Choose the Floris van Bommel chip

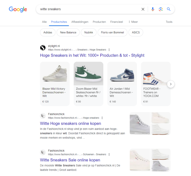pos(112,33)
